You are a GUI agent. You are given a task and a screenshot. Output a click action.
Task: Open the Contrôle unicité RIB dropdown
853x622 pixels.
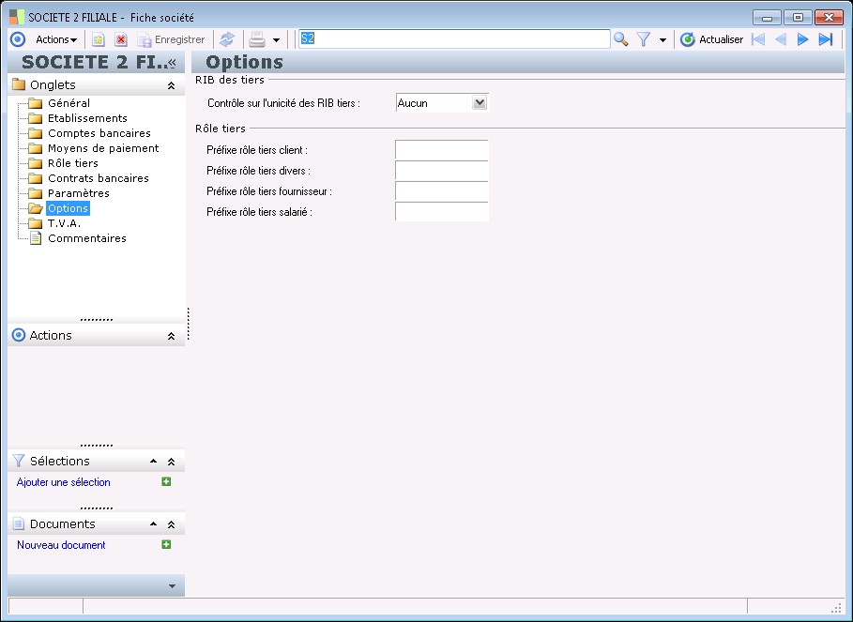(480, 103)
